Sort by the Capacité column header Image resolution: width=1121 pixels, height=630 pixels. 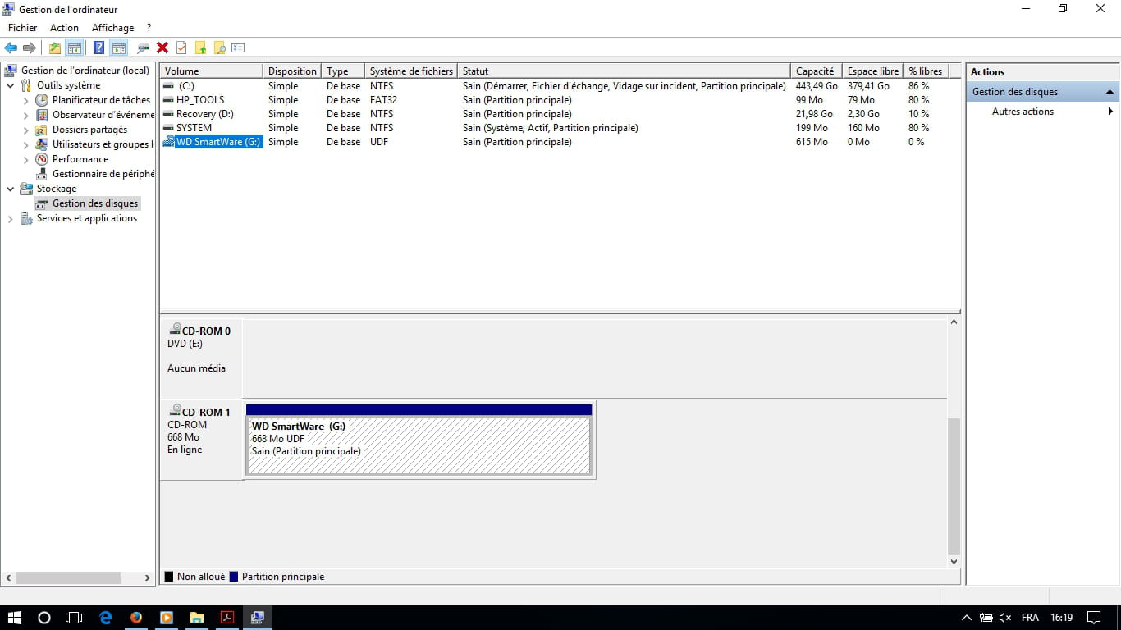coord(817,71)
